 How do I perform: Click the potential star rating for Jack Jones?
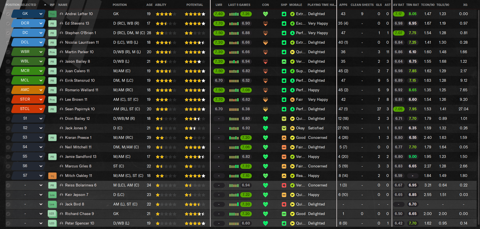pos(195,128)
